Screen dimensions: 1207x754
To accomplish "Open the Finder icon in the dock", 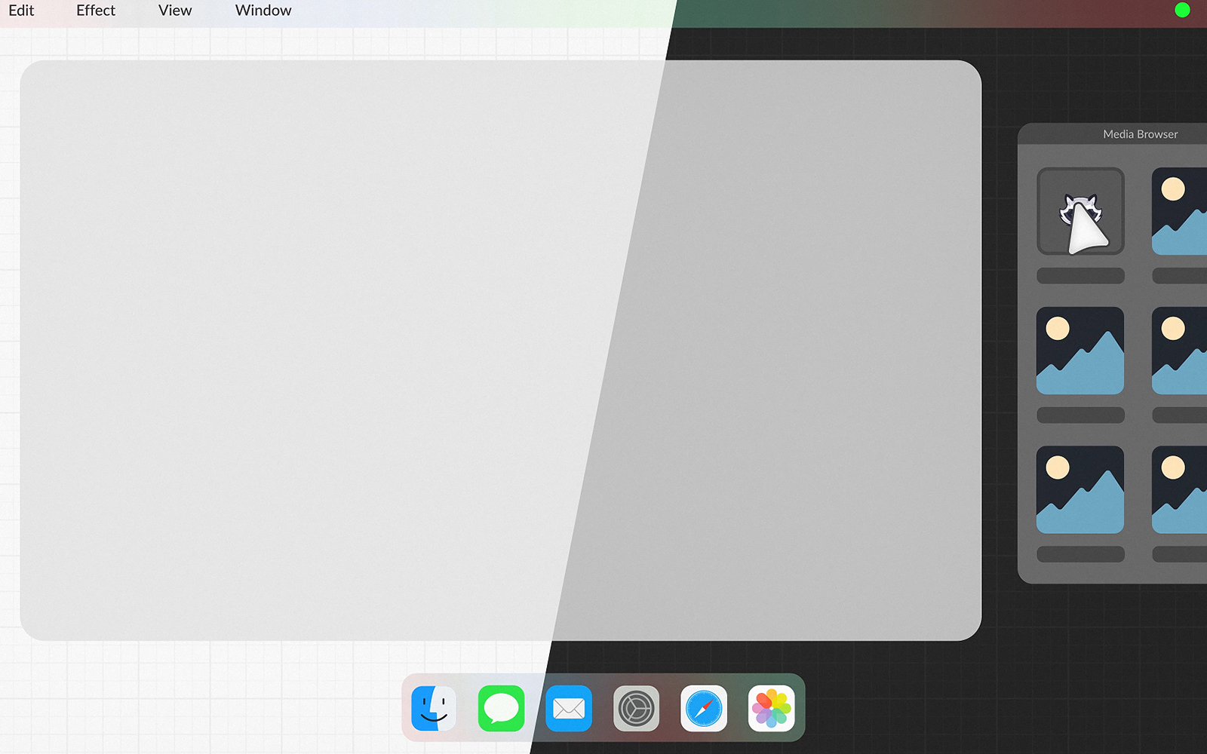I will [x=434, y=709].
